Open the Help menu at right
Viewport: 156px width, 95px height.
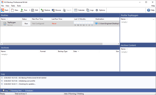tap(153, 6)
